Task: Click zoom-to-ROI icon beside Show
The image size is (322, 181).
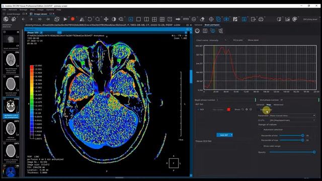Action: click(243, 110)
